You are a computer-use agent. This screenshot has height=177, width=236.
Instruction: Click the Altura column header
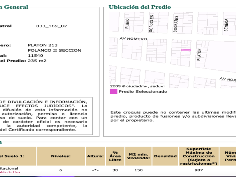point(96,156)
